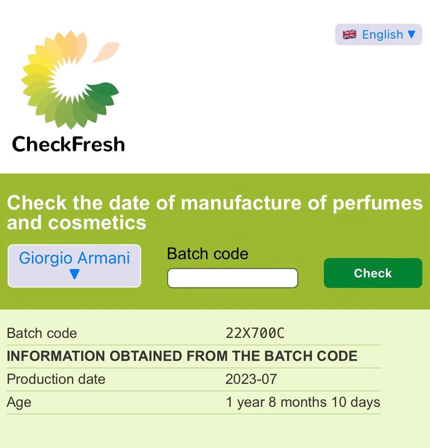Screen dimensions: 430x448
Task: Click the Age row label
Action: tap(19, 402)
